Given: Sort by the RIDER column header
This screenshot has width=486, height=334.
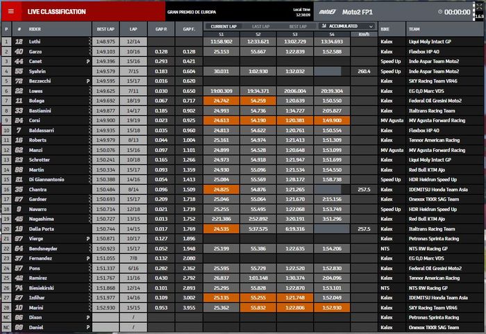Looking at the screenshot, I should click(35, 29).
